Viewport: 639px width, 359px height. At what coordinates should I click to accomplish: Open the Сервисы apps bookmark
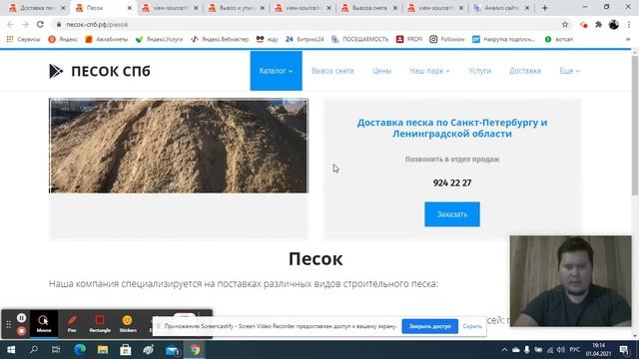[x=23, y=39]
